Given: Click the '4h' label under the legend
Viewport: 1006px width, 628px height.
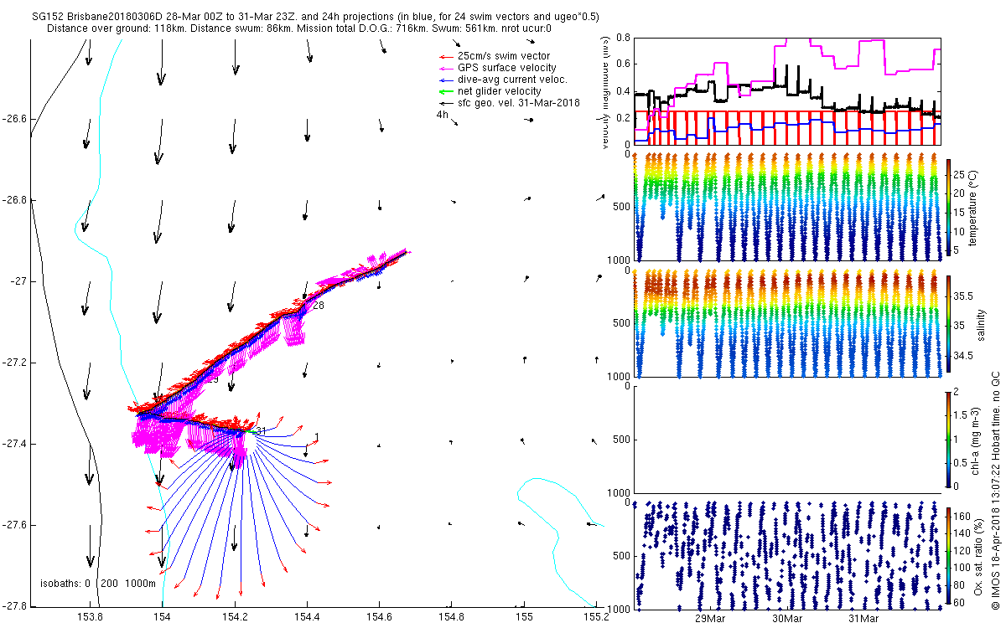Looking at the screenshot, I should [442, 115].
